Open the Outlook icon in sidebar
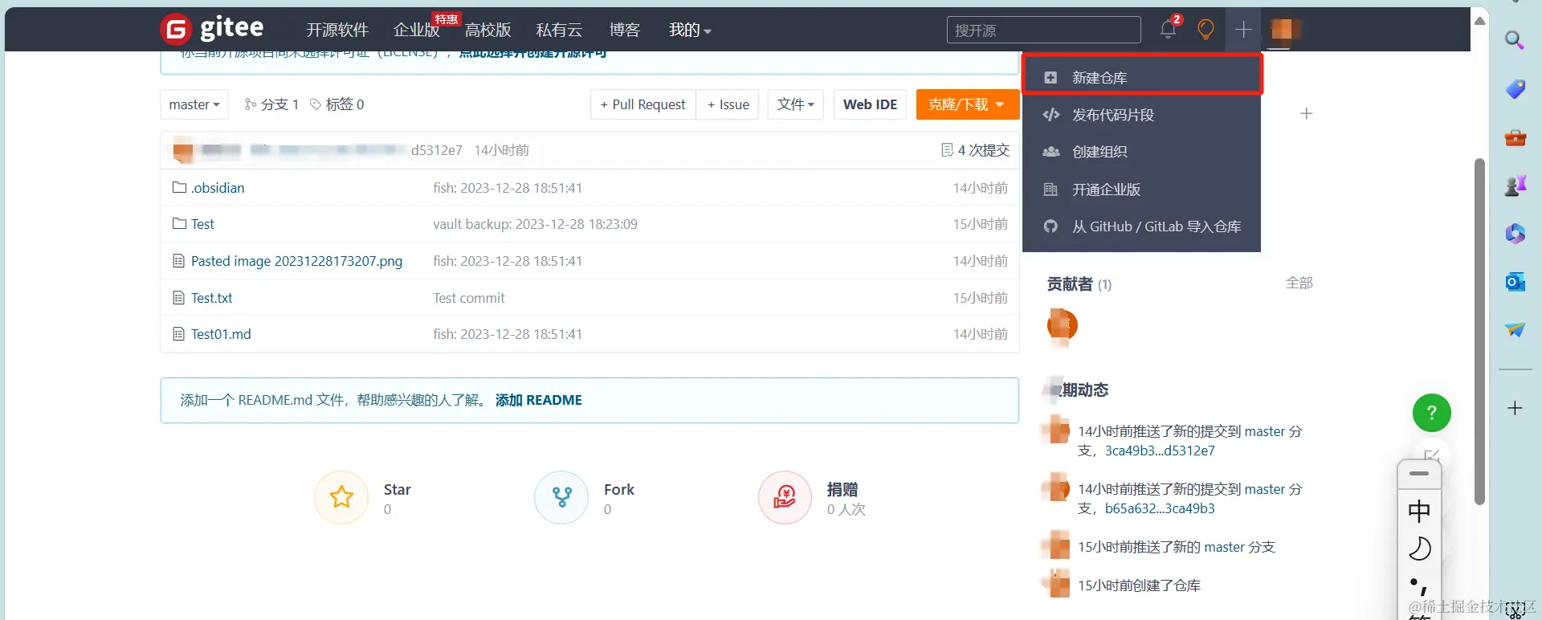Image resolution: width=1542 pixels, height=620 pixels. pos(1515,282)
